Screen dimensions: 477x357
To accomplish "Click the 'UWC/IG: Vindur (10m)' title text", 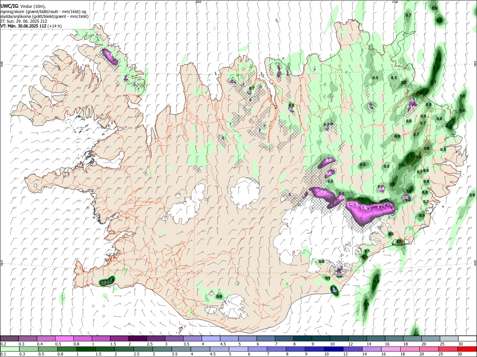I will (23, 6).
